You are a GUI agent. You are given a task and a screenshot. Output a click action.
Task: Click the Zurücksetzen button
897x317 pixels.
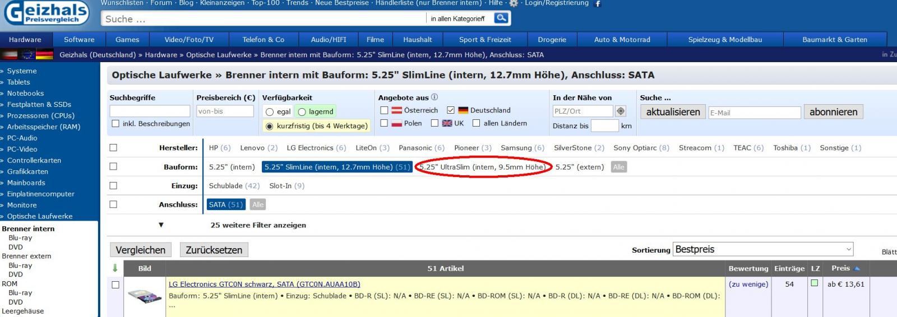coord(214,250)
